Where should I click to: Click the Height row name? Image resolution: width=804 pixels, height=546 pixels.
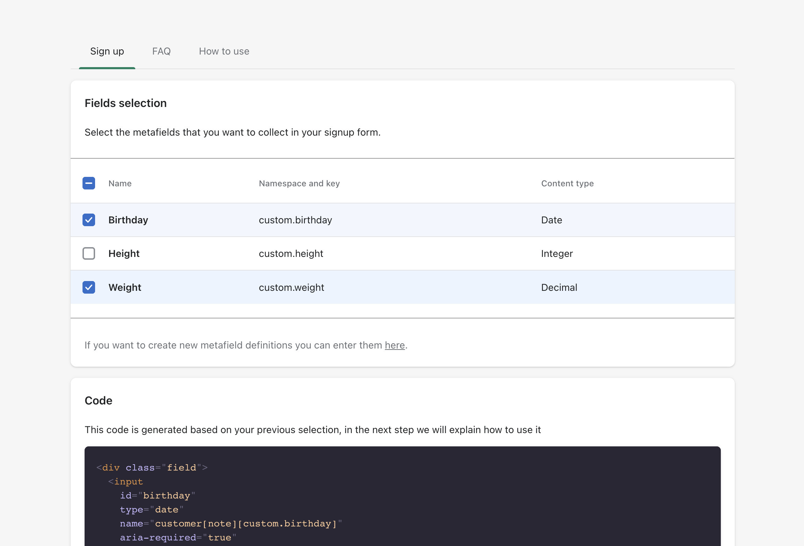[x=124, y=253]
